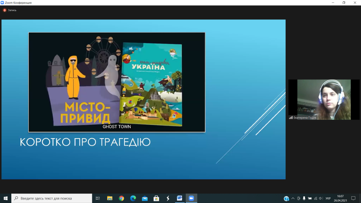Click the МІСТО-ПРИВИД yellow text
The height and width of the screenshot is (203, 361).
pos(85,112)
